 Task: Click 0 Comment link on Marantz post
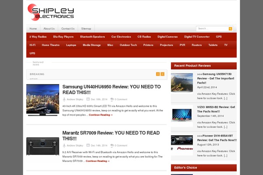pyautogui.click(x=121, y=146)
